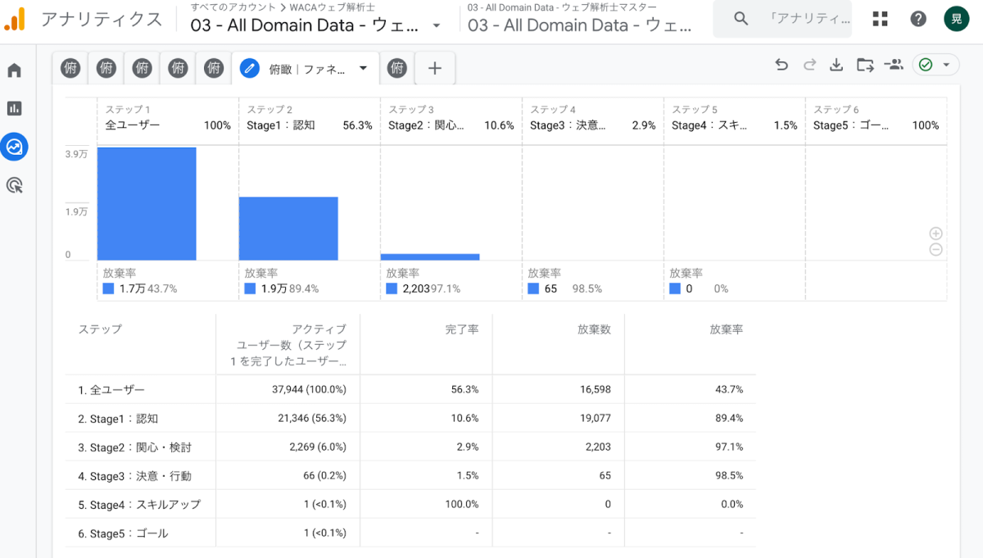The image size is (983, 558).
Task: Click the すべてのアカウント breadcrumb link
Action: 232,7
